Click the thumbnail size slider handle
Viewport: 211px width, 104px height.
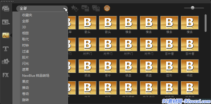coord(192,8)
